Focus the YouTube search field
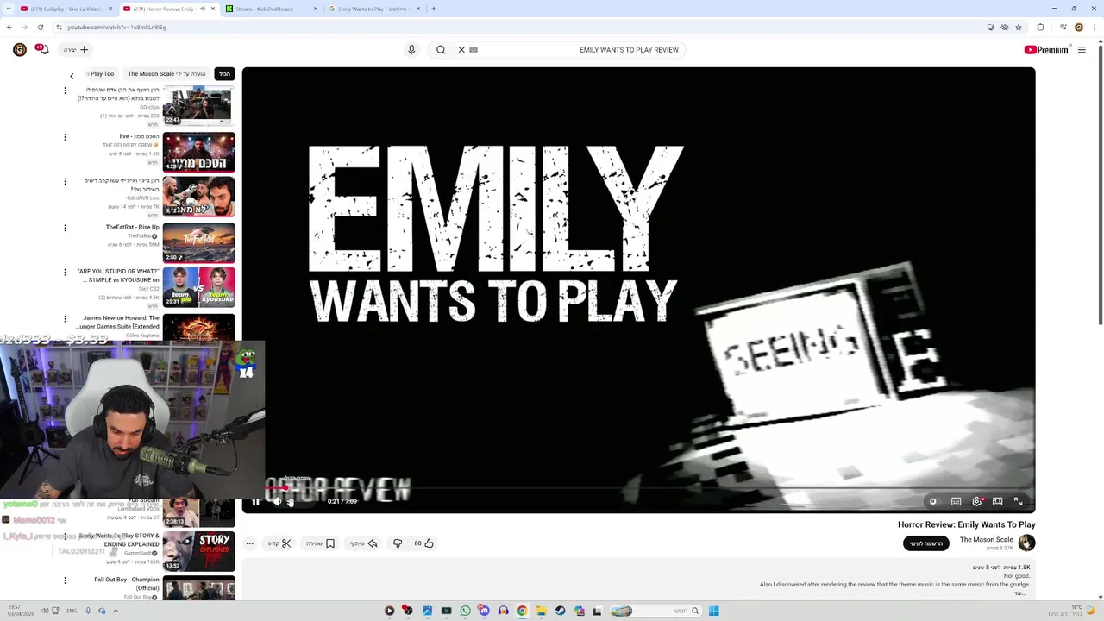Screen dimensions: 1104x621 coord(578,50)
